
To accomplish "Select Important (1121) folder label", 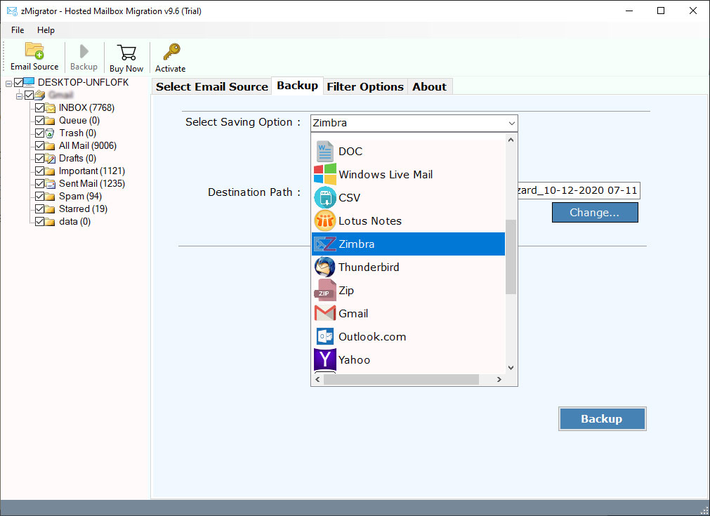I will click(92, 171).
